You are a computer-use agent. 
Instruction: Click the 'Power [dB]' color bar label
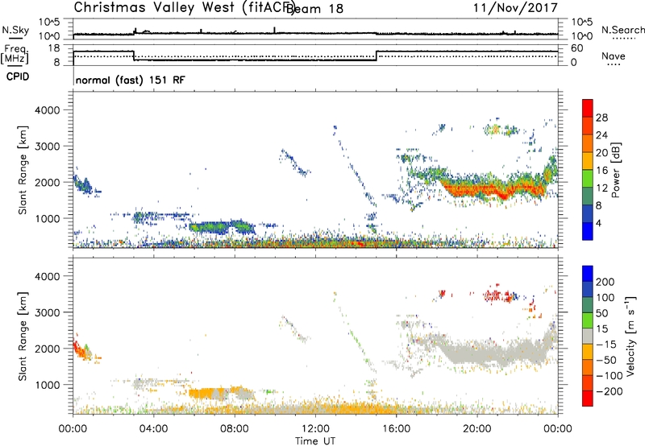[x=615, y=170]
